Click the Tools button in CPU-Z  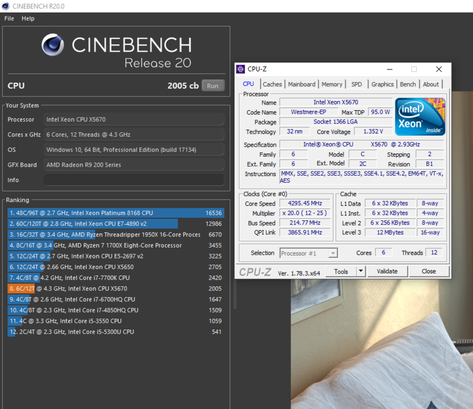tap(341, 272)
